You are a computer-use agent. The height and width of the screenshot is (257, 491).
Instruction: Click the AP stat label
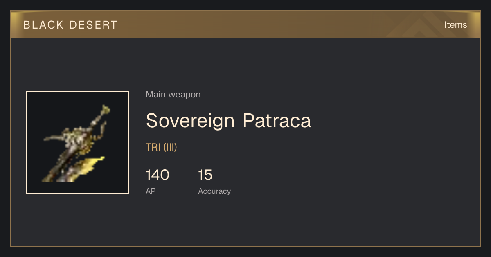coord(151,191)
